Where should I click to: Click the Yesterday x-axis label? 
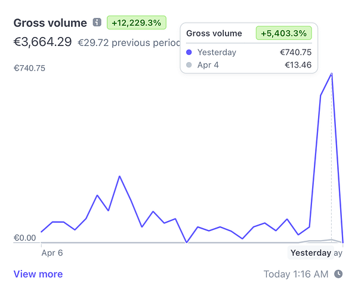pyautogui.click(x=311, y=253)
